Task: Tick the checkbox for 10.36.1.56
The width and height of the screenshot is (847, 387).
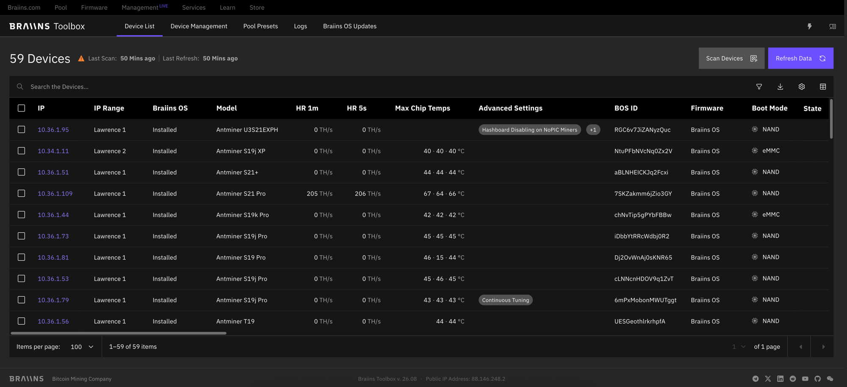Action: coord(21,321)
